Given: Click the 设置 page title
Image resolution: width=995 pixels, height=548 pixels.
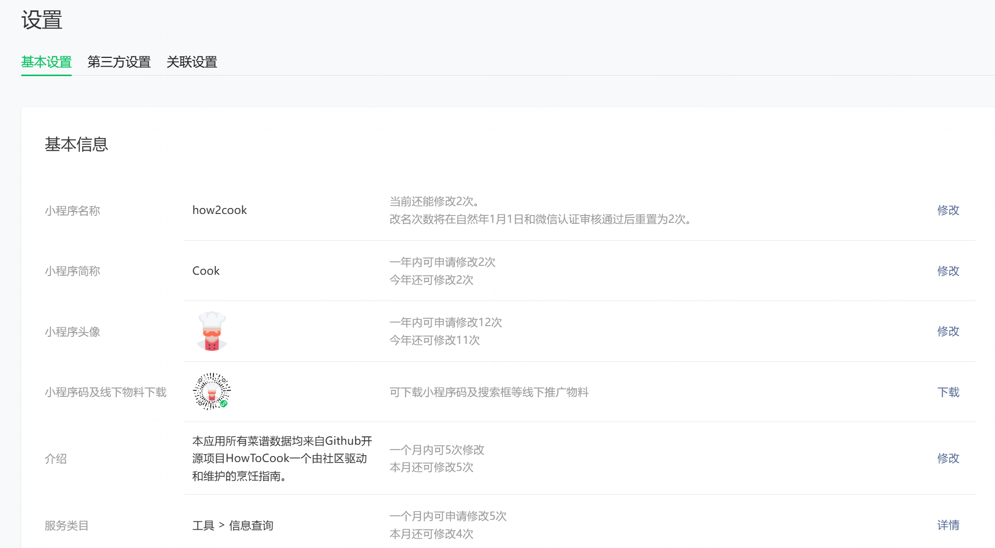Looking at the screenshot, I should pyautogui.click(x=41, y=20).
